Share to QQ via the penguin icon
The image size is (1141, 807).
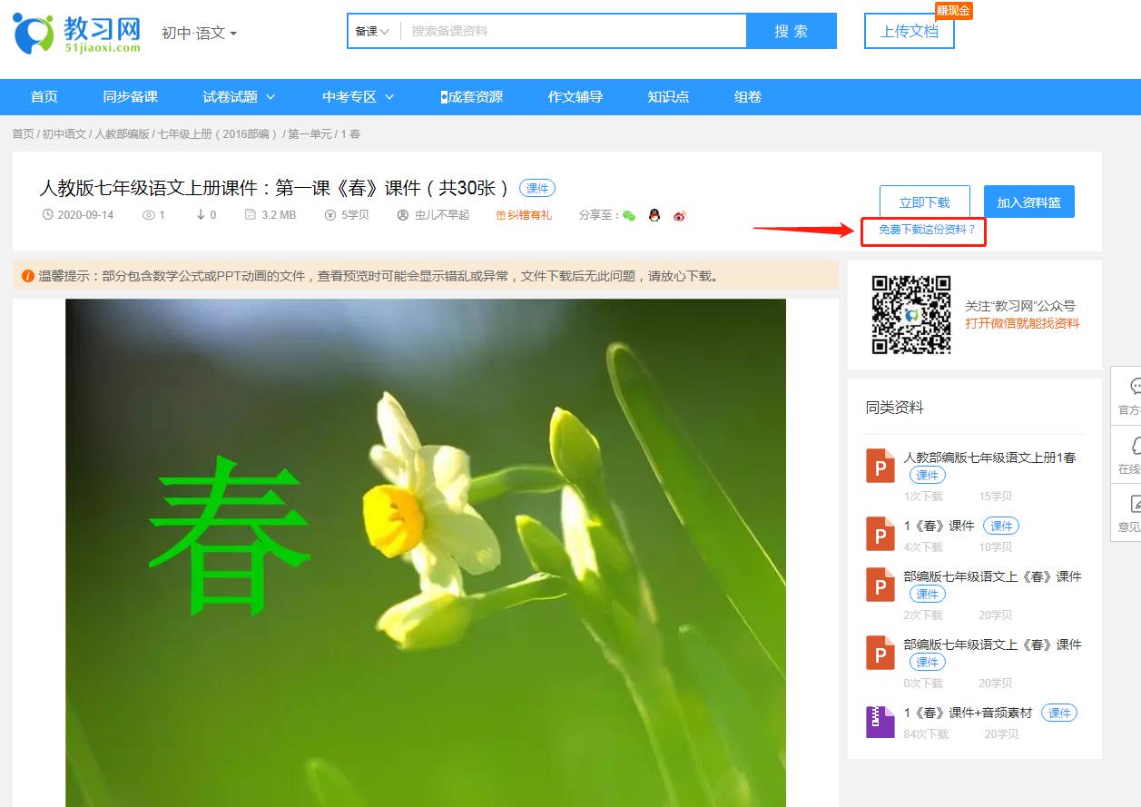(x=654, y=216)
